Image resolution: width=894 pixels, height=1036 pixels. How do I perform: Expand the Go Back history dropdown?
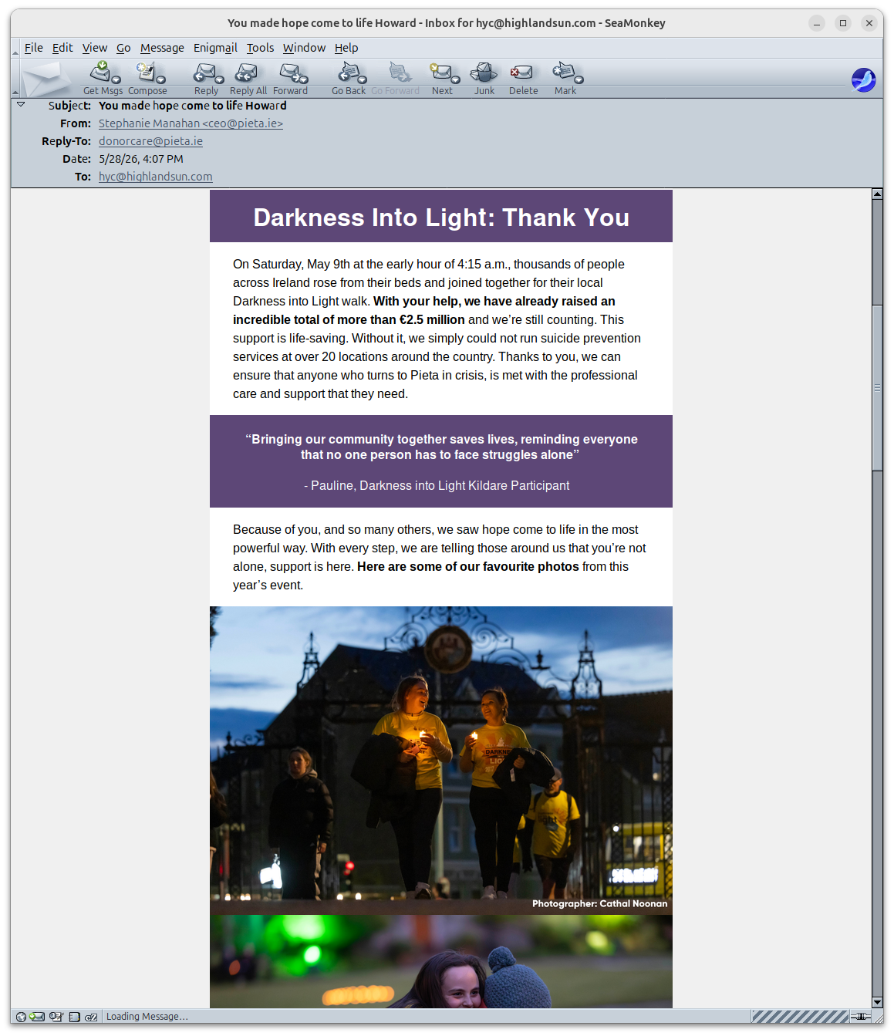click(362, 79)
